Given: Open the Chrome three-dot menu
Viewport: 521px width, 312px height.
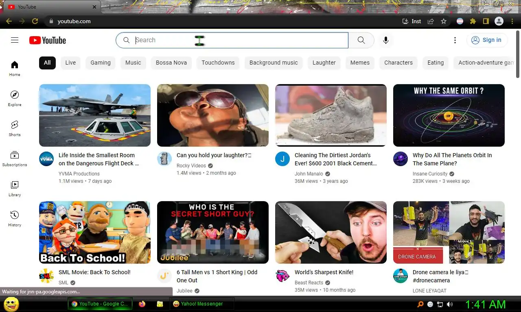Looking at the screenshot, I should [512, 21].
